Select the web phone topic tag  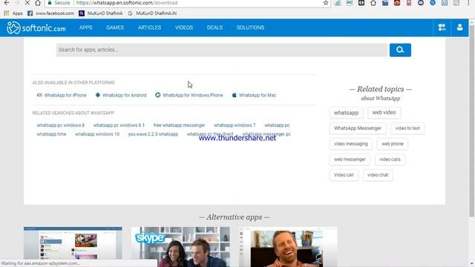point(393,144)
